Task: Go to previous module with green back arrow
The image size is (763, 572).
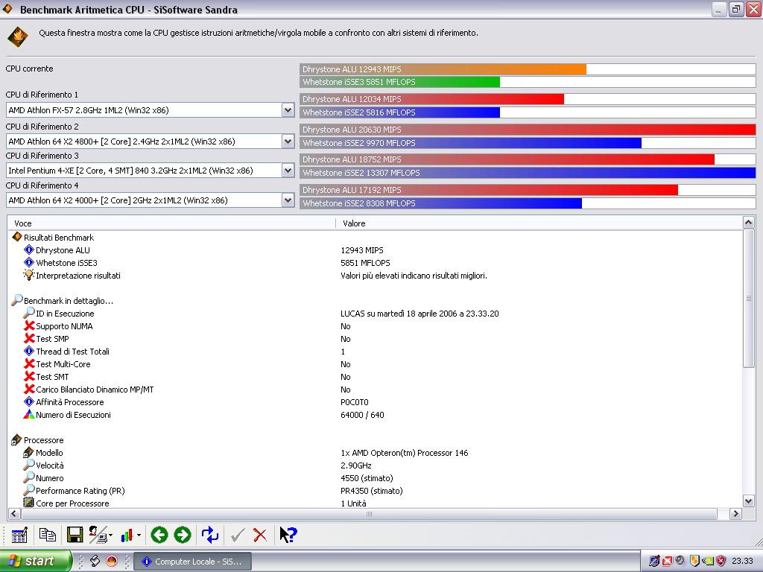Action: (x=159, y=535)
